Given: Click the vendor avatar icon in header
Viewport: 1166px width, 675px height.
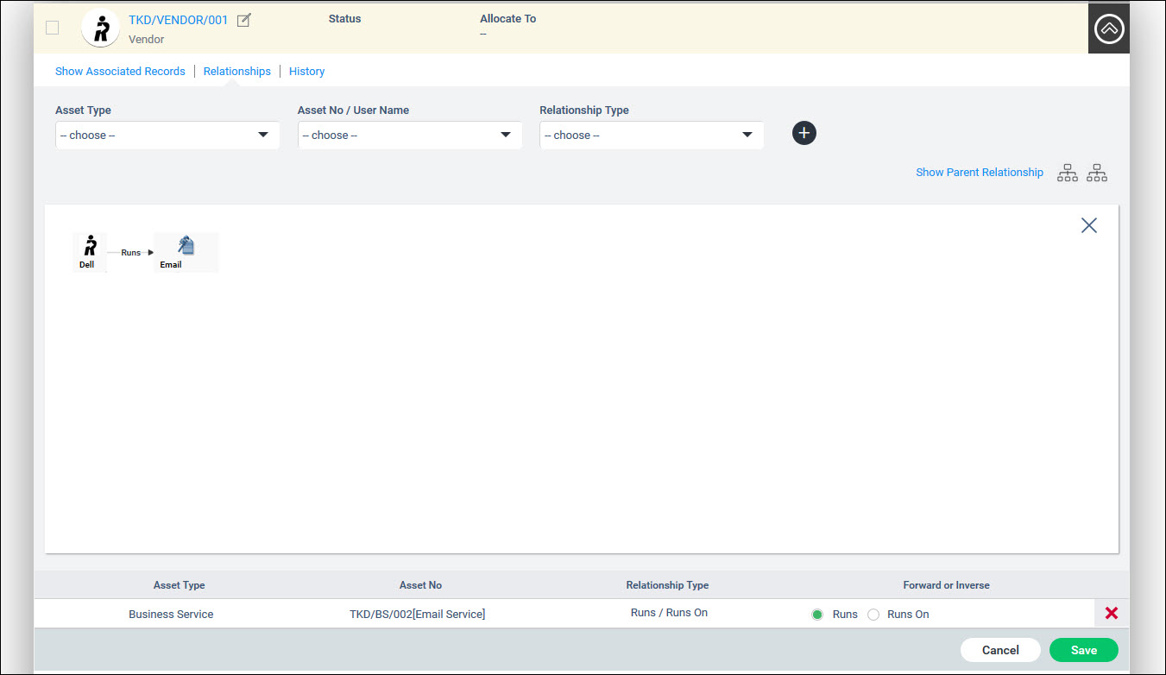Looking at the screenshot, I should tap(100, 27).
